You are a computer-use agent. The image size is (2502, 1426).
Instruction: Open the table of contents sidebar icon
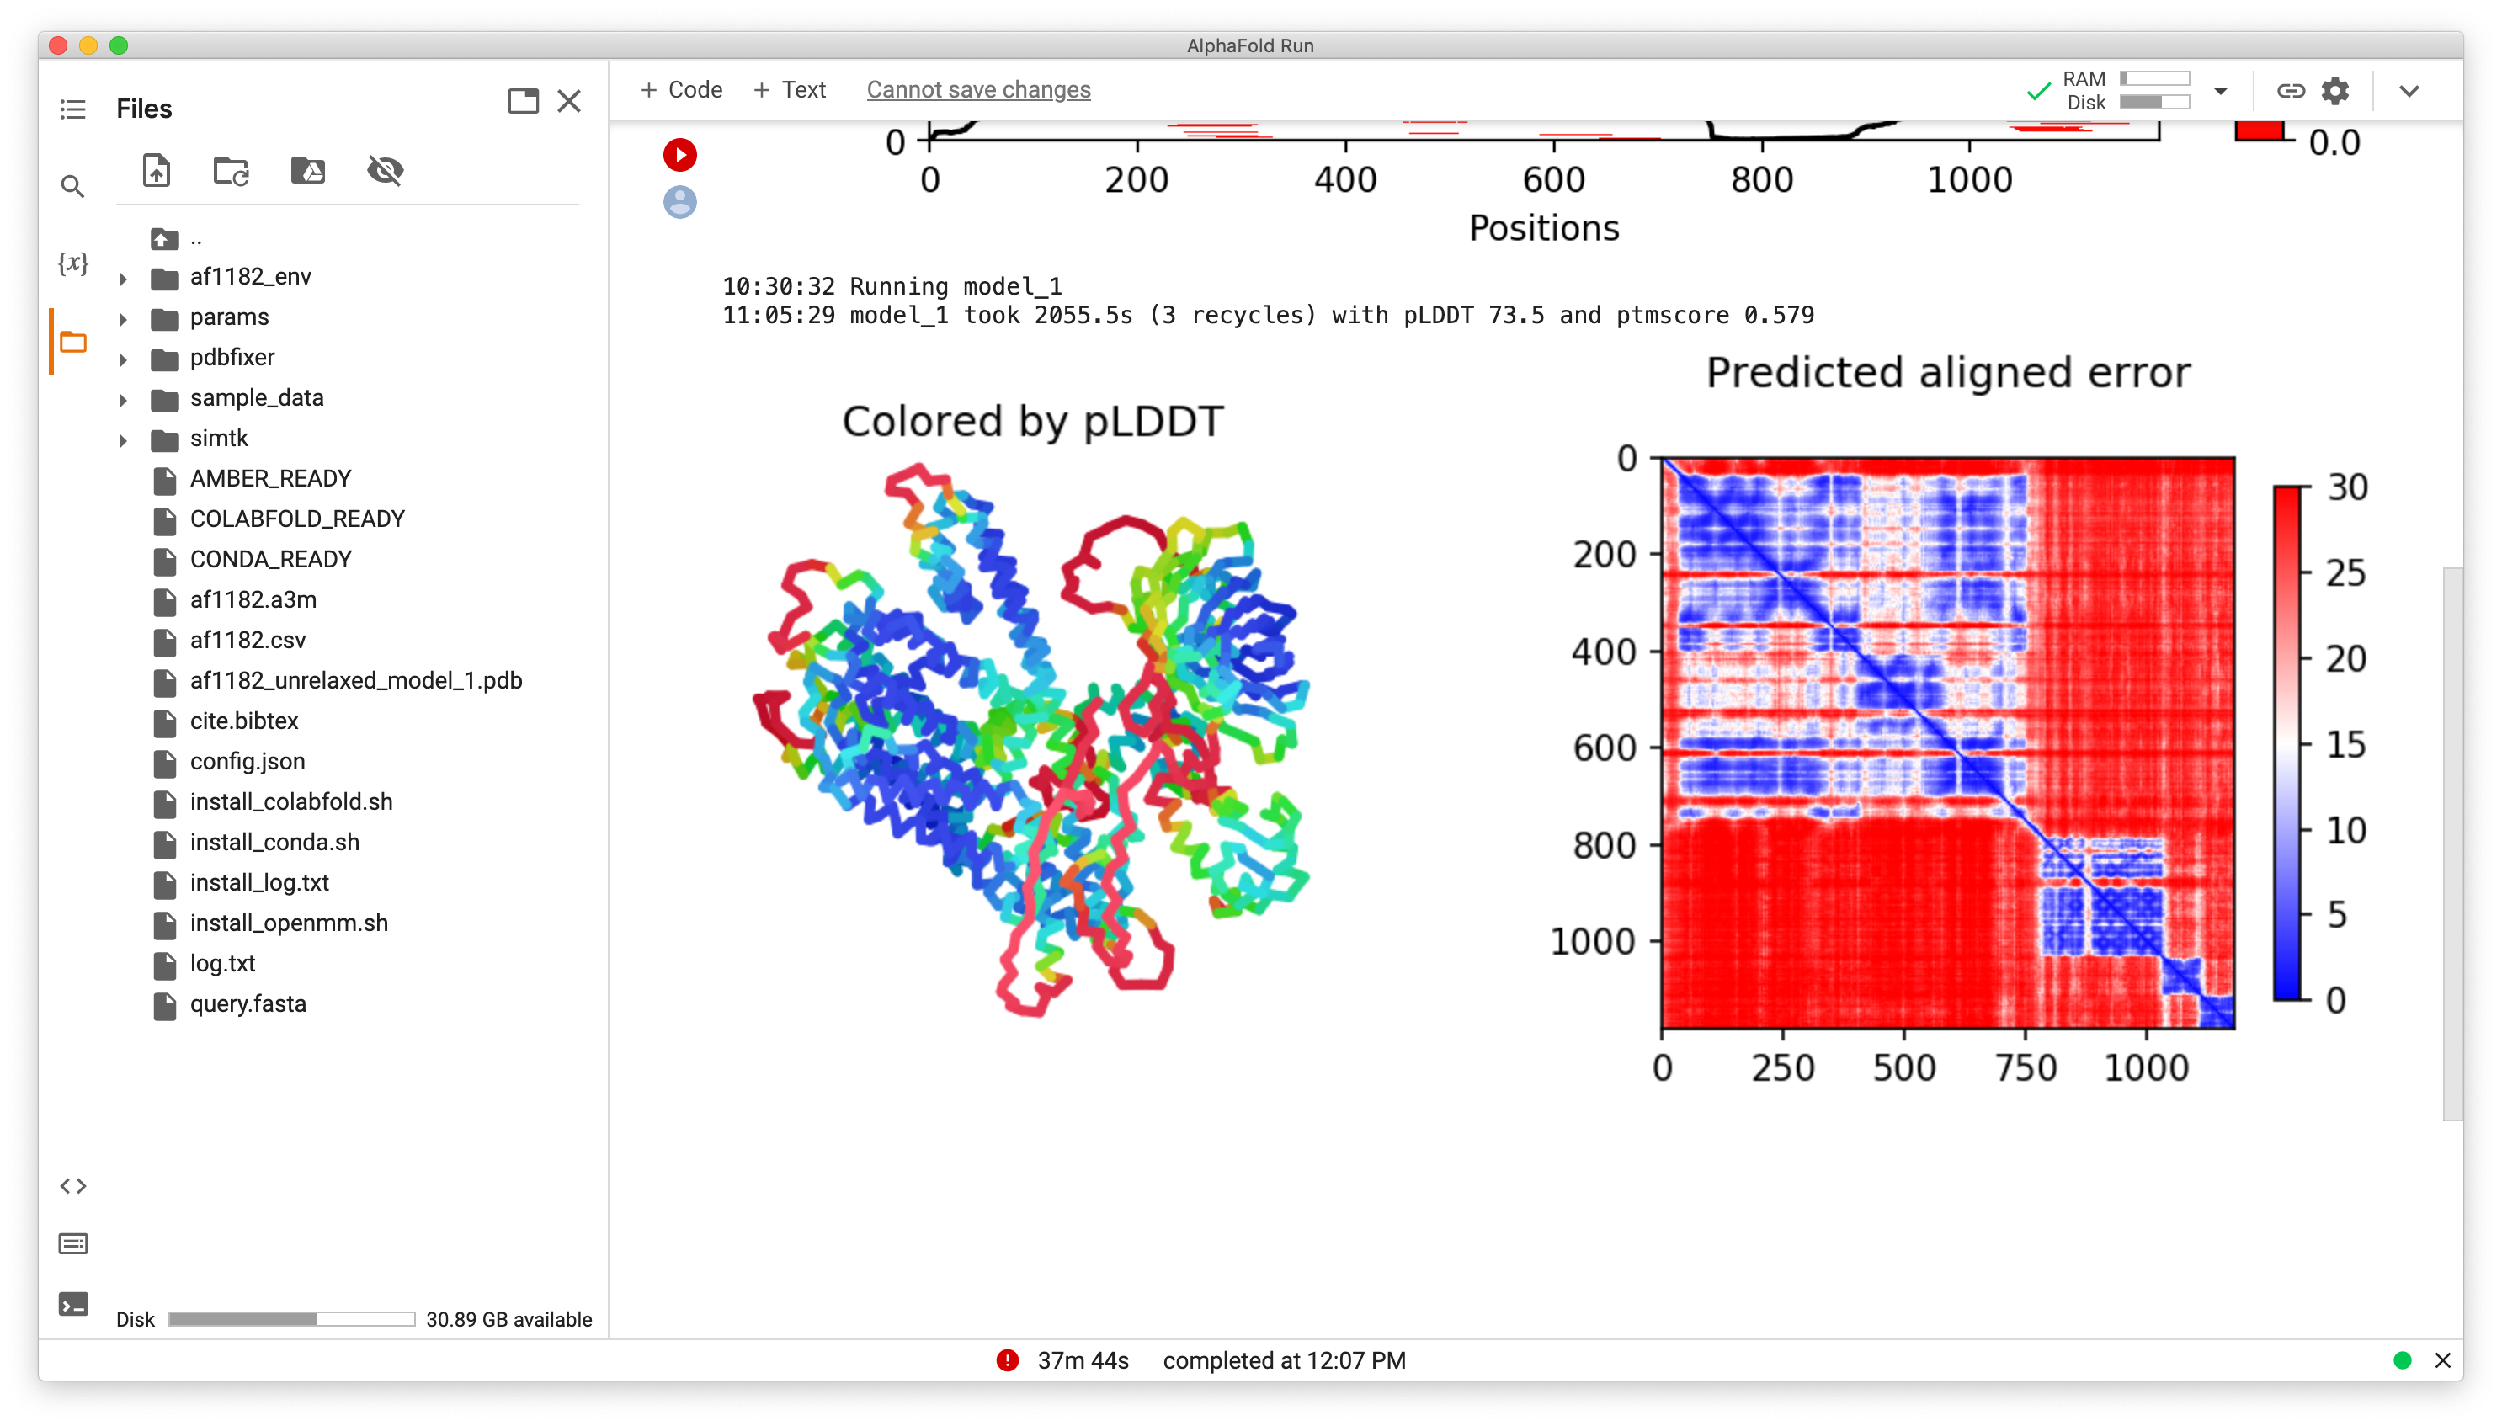[72, 109]
